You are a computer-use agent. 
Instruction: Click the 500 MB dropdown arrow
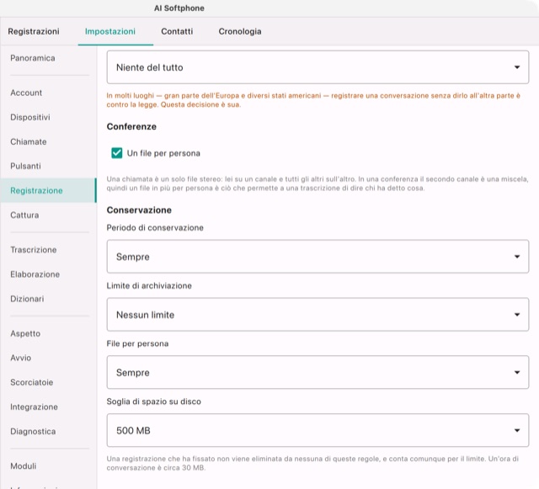coord(516,430)
